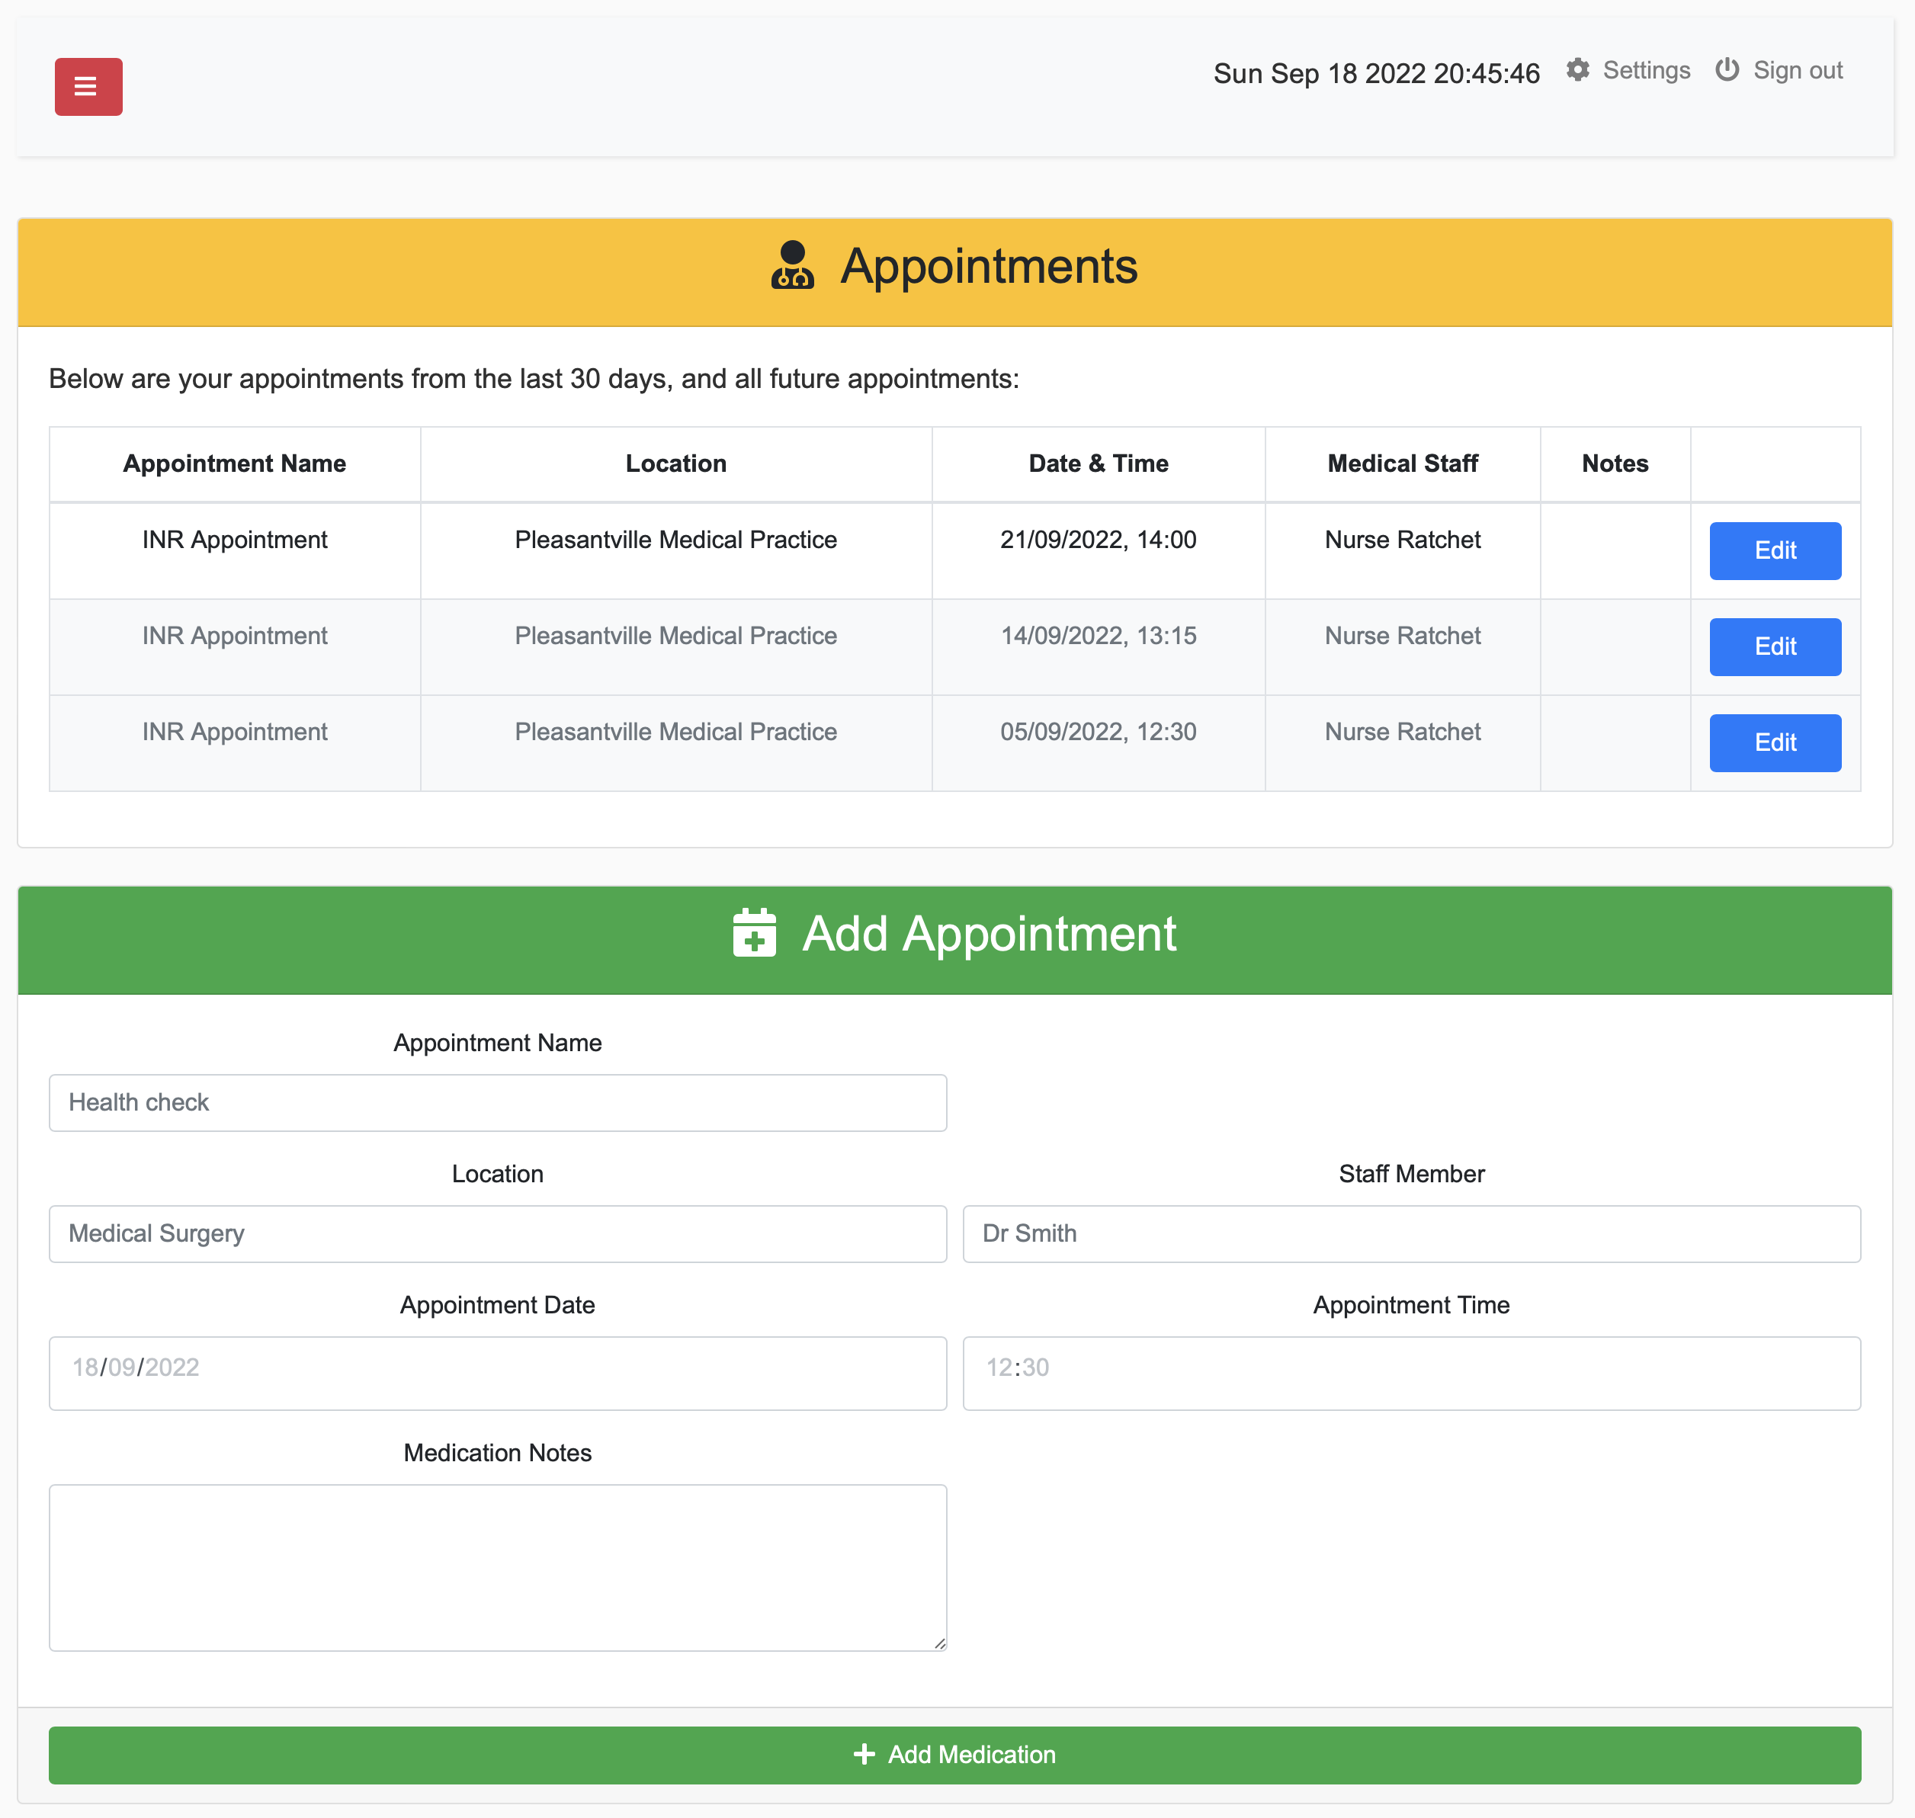Click the Add Appointment section heading
The height and width of the screenshot is (1818, 1915).
pyautogui.click(x=989, y=933)
